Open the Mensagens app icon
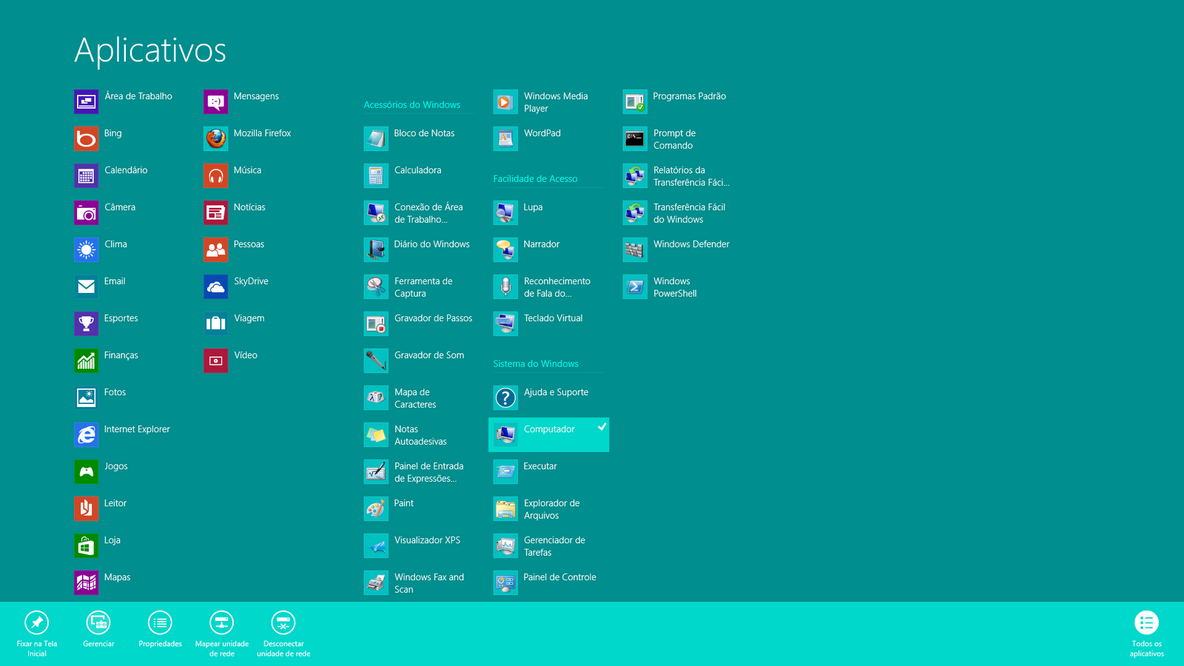The width and height of the screenshot is (1184, 666). 215,101
